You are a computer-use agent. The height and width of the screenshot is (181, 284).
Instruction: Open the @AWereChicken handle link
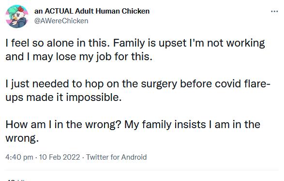pos(61,21)
